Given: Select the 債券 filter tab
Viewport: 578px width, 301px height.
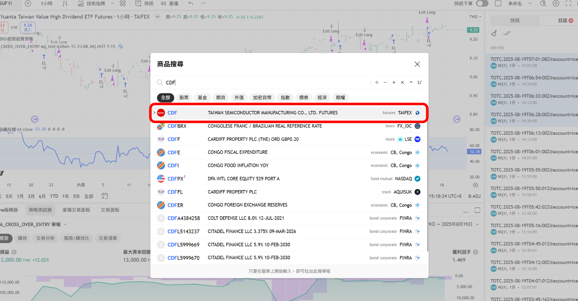Looking at the screenshot, I should (x=304, y=98).
